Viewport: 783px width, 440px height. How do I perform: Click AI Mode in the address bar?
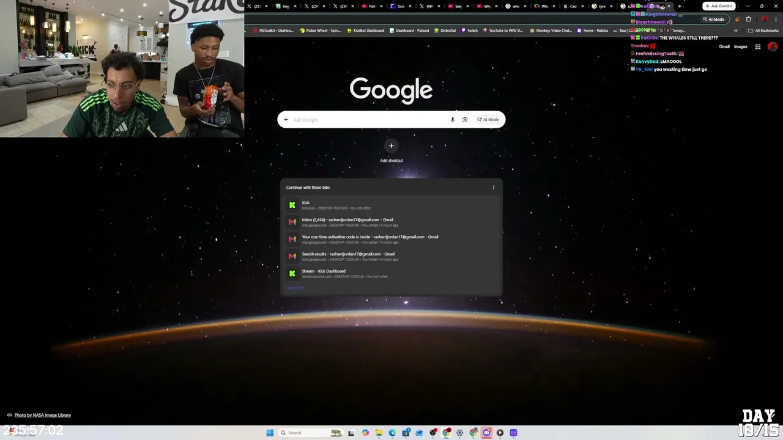tap(713, 19)
